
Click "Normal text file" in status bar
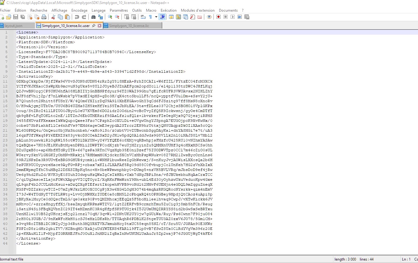click(x=12, y=259)
